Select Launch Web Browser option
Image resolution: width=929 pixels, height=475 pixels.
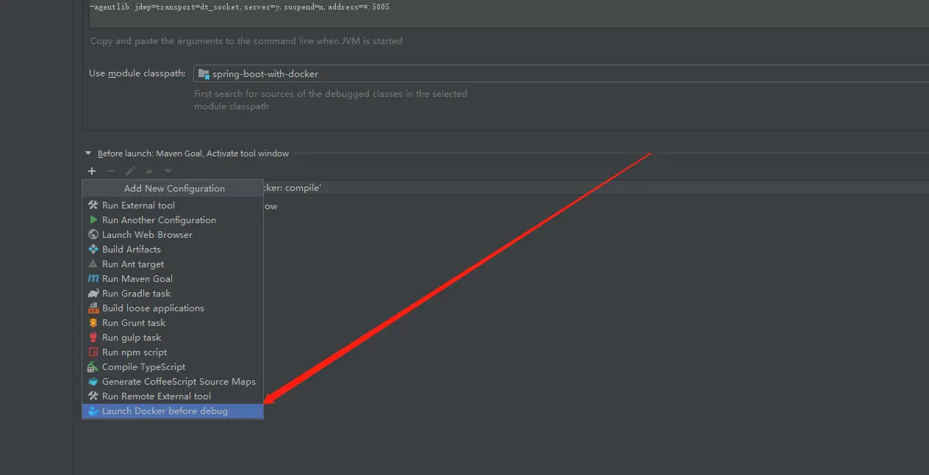click(x=173, y=235)
